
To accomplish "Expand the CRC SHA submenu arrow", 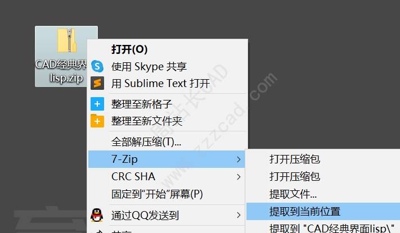I will (x=239, y=177).
